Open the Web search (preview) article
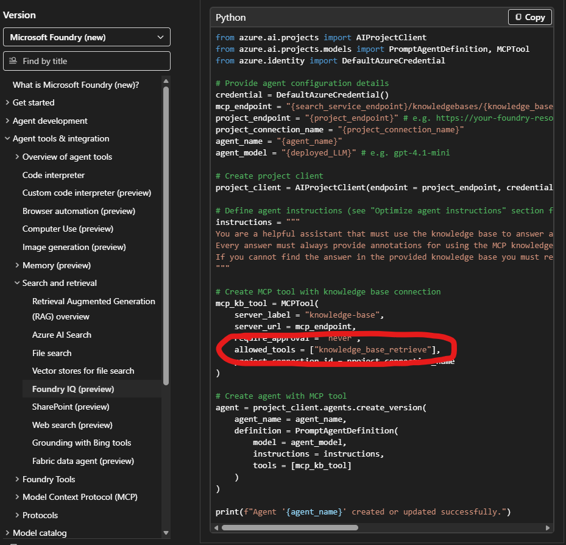The image size is (566, 545). pos(72,425)
